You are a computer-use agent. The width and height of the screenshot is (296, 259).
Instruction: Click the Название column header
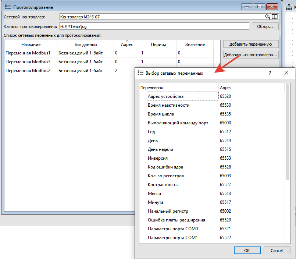click(x=31, y=45)
